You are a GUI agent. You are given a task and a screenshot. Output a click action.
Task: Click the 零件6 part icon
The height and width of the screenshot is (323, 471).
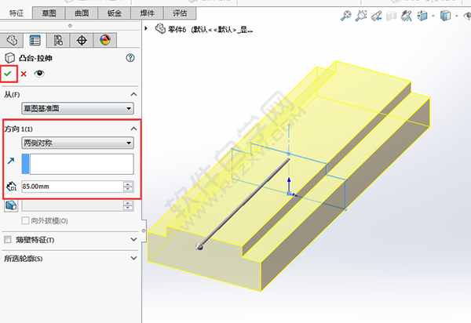point(160,29)
